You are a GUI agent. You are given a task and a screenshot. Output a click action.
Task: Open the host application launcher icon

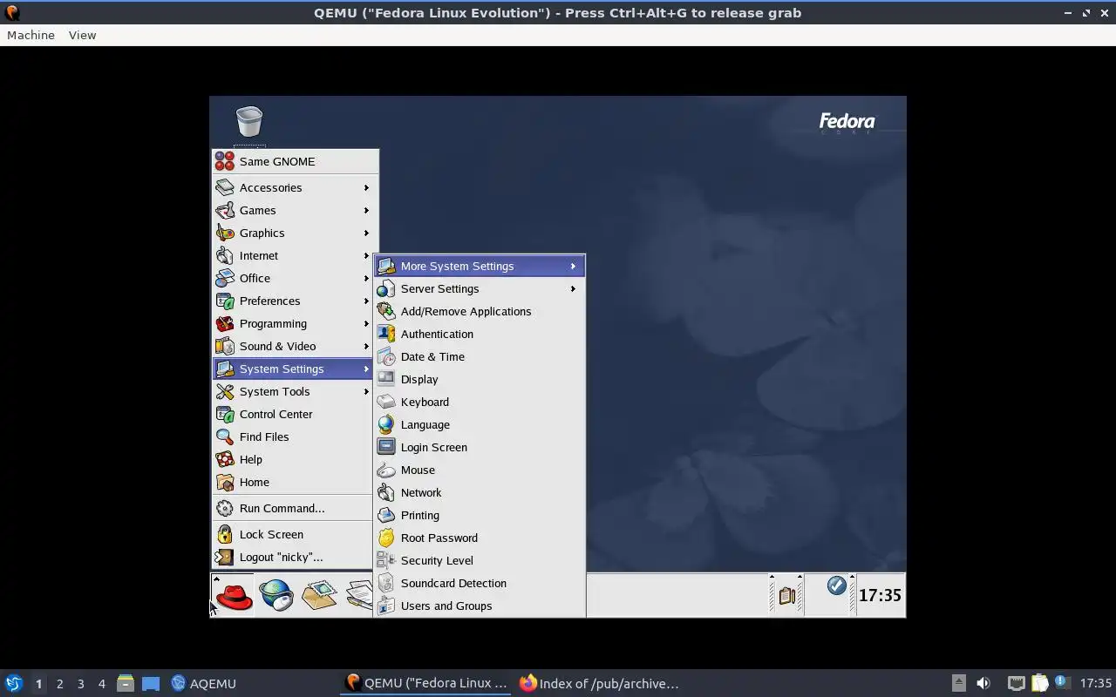tap(13, 683)
